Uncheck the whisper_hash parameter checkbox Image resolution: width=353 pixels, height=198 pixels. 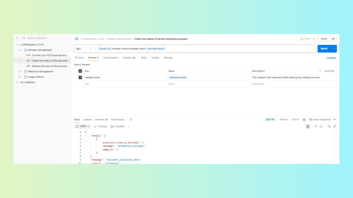point(80,77)
